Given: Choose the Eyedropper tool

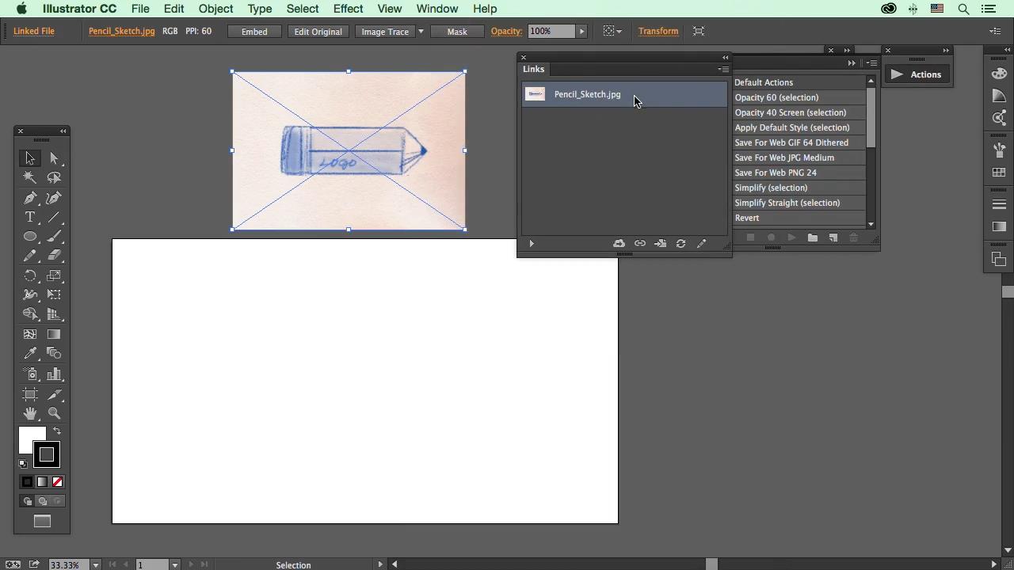Looking at the screenshot, I should pos(30,353).
